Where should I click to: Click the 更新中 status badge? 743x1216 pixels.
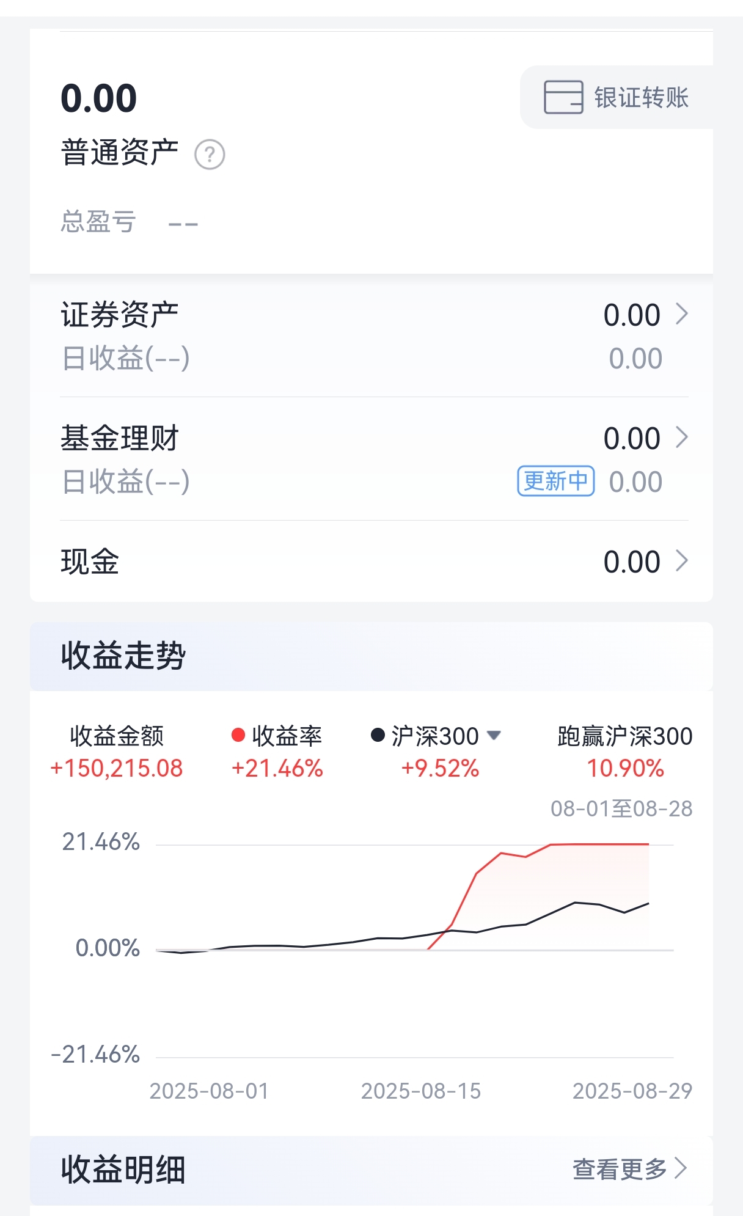coord(556,481)
